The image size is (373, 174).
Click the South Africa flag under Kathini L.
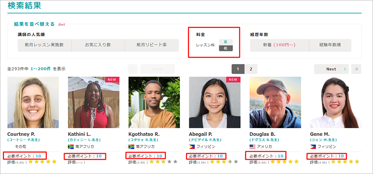point(71,147)
